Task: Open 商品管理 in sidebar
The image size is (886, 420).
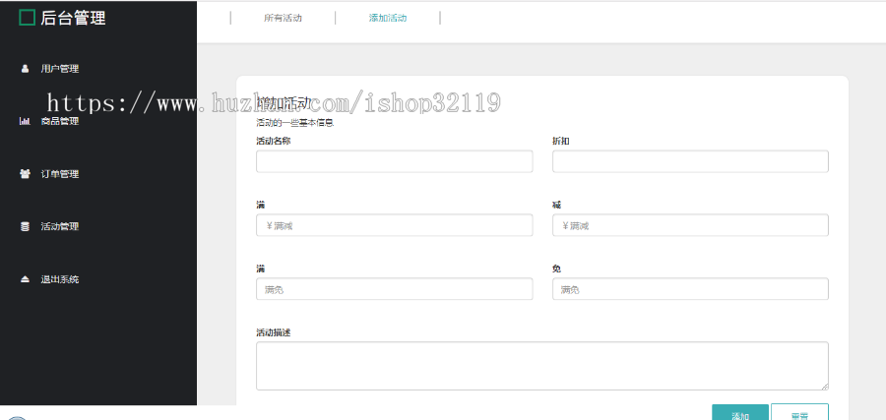Action: [x=59, y=121]
